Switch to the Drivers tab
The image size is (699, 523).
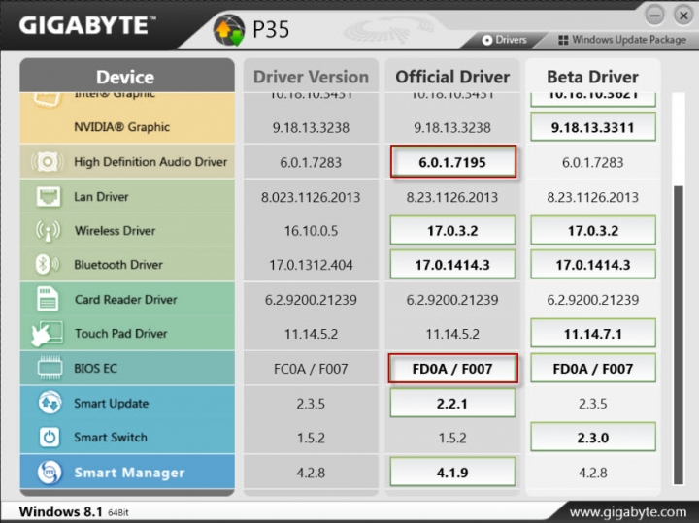(x=505, y=40)
